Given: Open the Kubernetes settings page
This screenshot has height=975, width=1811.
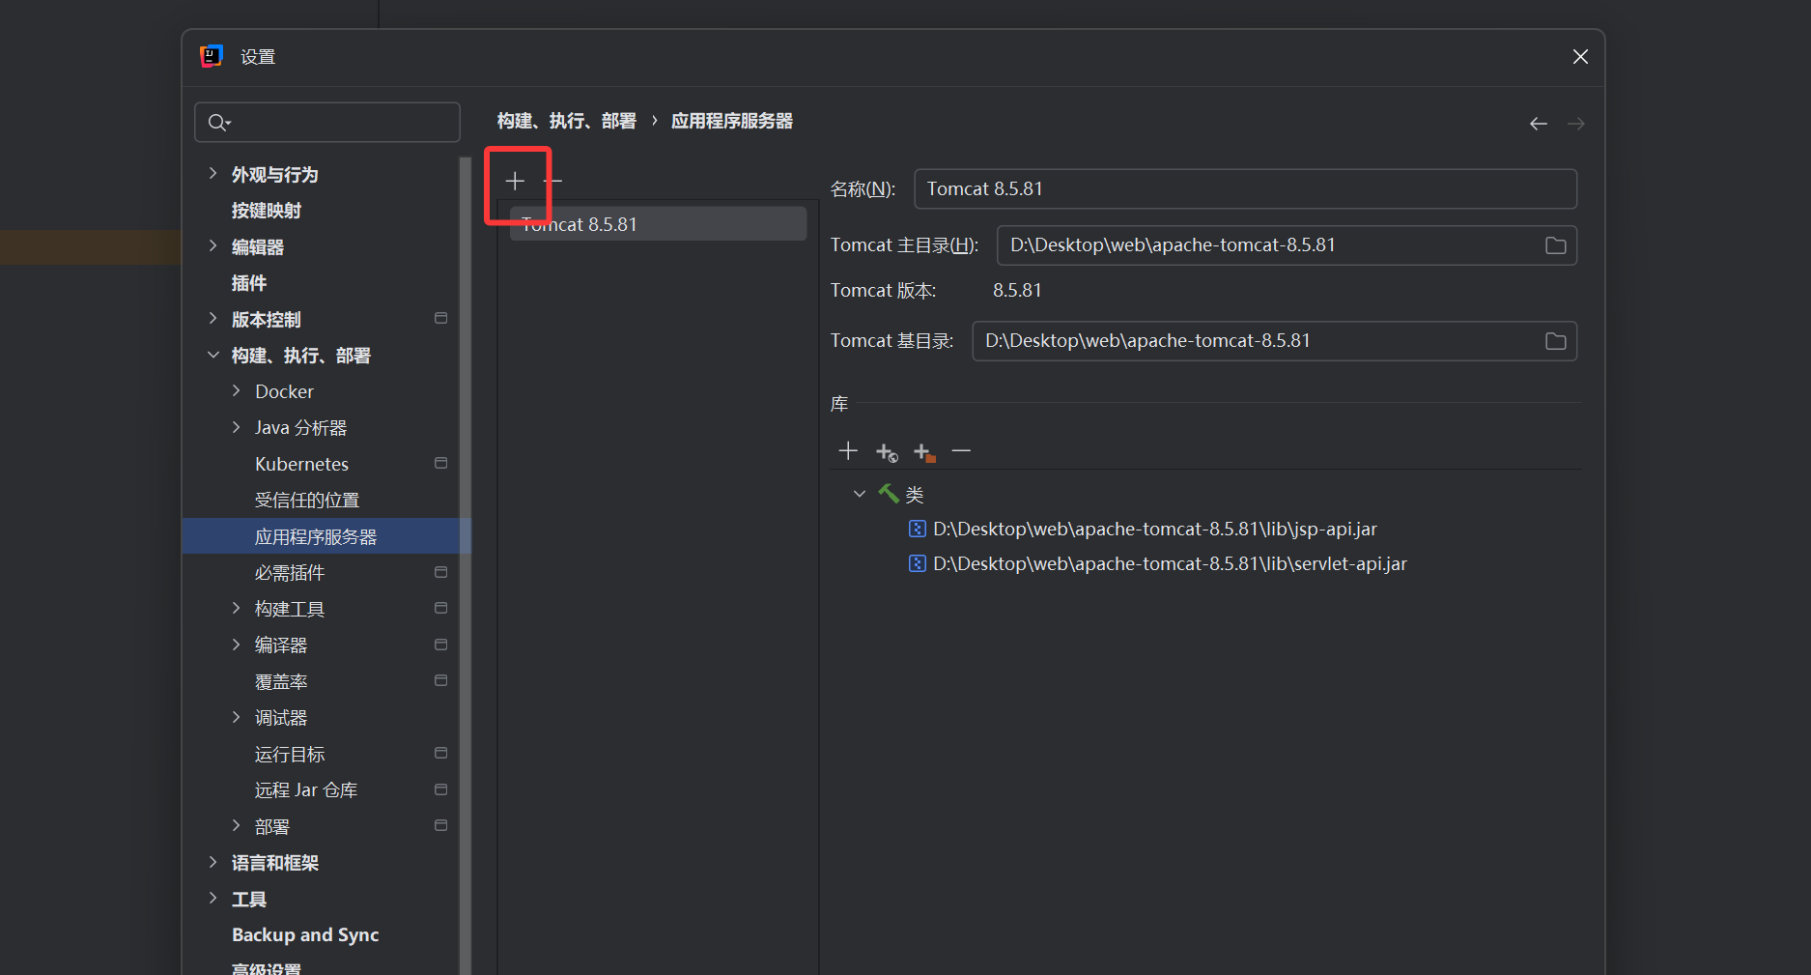Looking at the screenshot, I should coord(301,464).
